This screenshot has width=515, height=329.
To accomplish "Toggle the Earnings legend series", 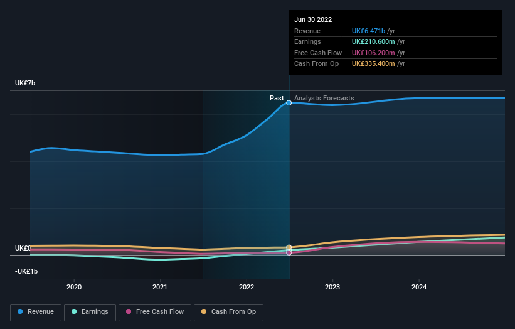I will coord(90,312).
